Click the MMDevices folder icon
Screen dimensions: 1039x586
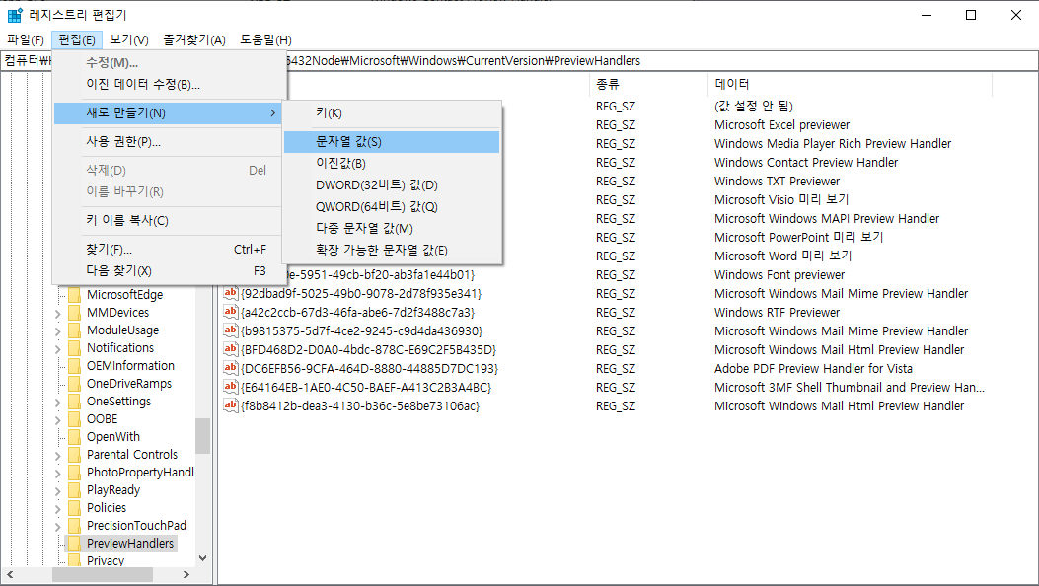pyautogui.click(x=74, y=313)
